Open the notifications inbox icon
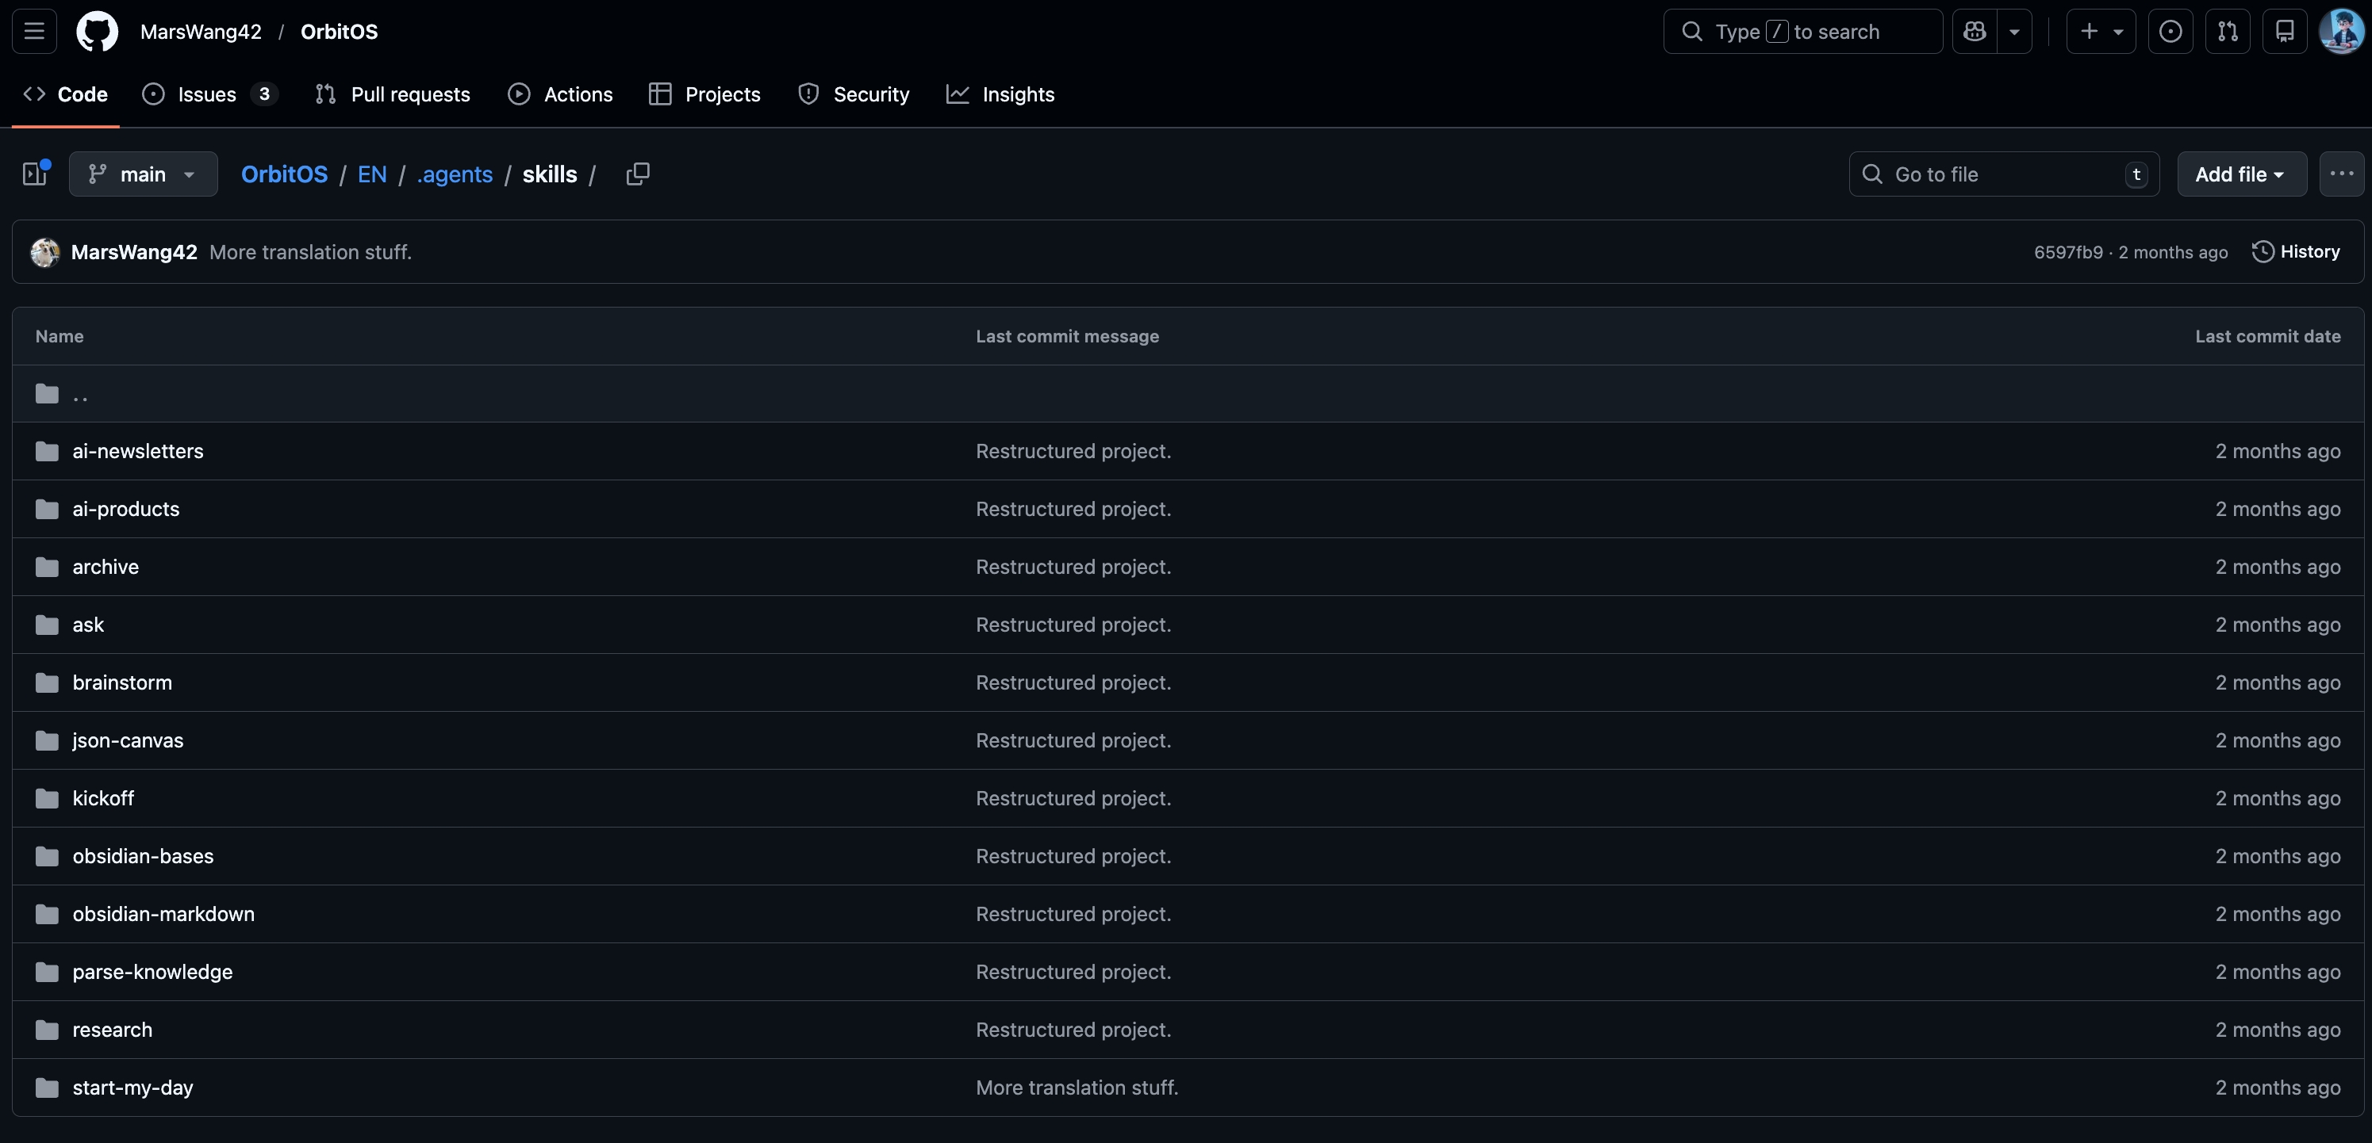Screen dimensions: 2372x1143 coord(2285,31)
